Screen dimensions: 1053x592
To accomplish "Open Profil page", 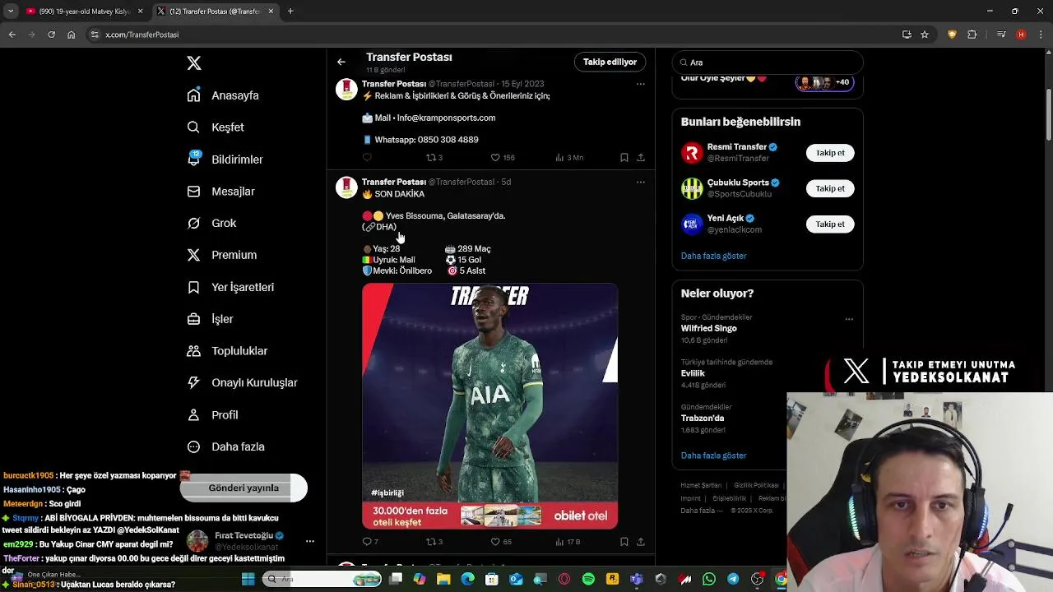I will point(212,414).
